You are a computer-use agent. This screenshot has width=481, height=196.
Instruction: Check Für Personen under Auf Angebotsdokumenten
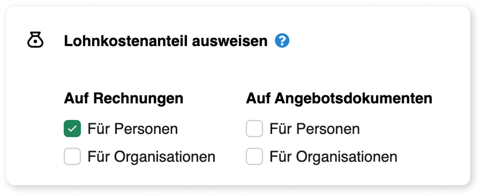coord(254,129)
